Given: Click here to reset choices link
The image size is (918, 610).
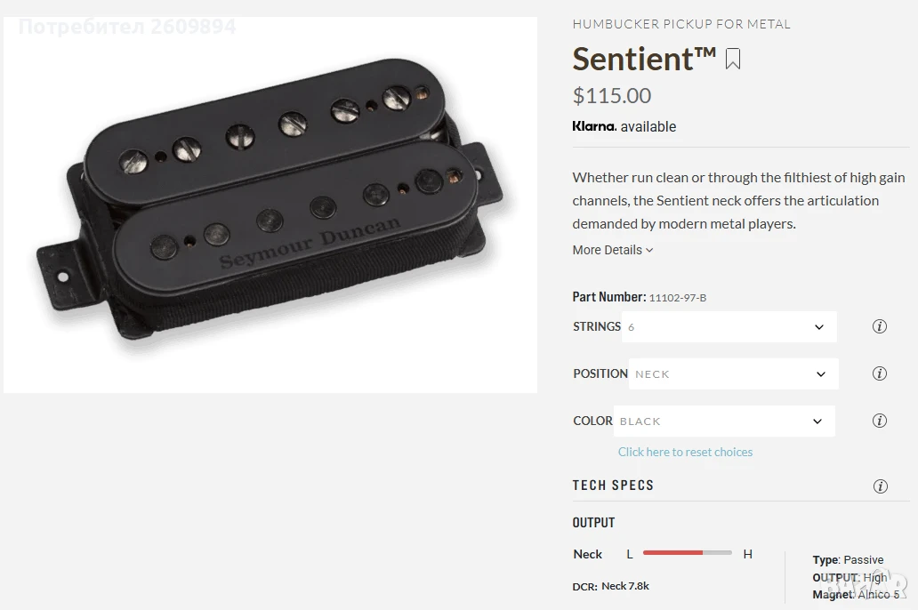Looking at the screenshot, I should tap(685, 452).
